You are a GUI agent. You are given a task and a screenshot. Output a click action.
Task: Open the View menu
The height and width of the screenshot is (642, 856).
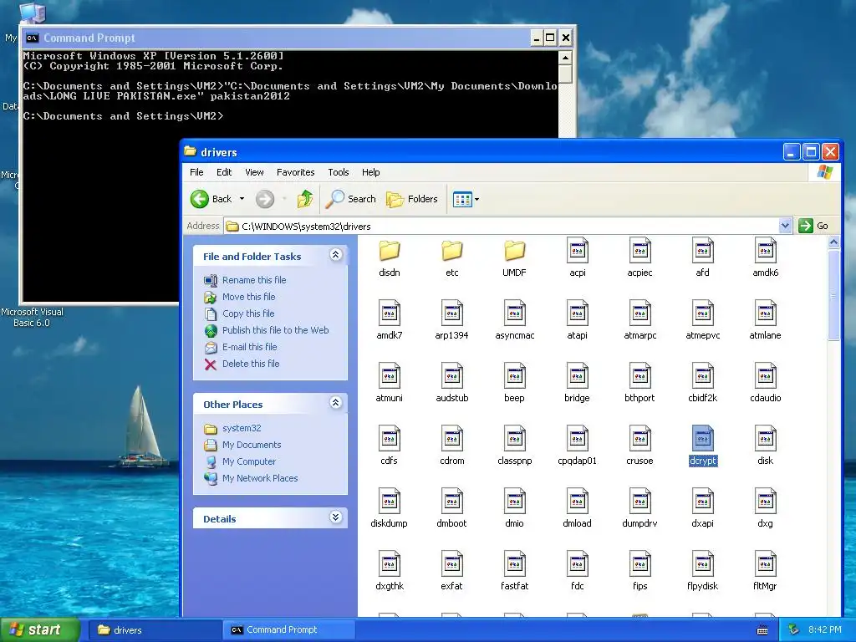point(254,172)
